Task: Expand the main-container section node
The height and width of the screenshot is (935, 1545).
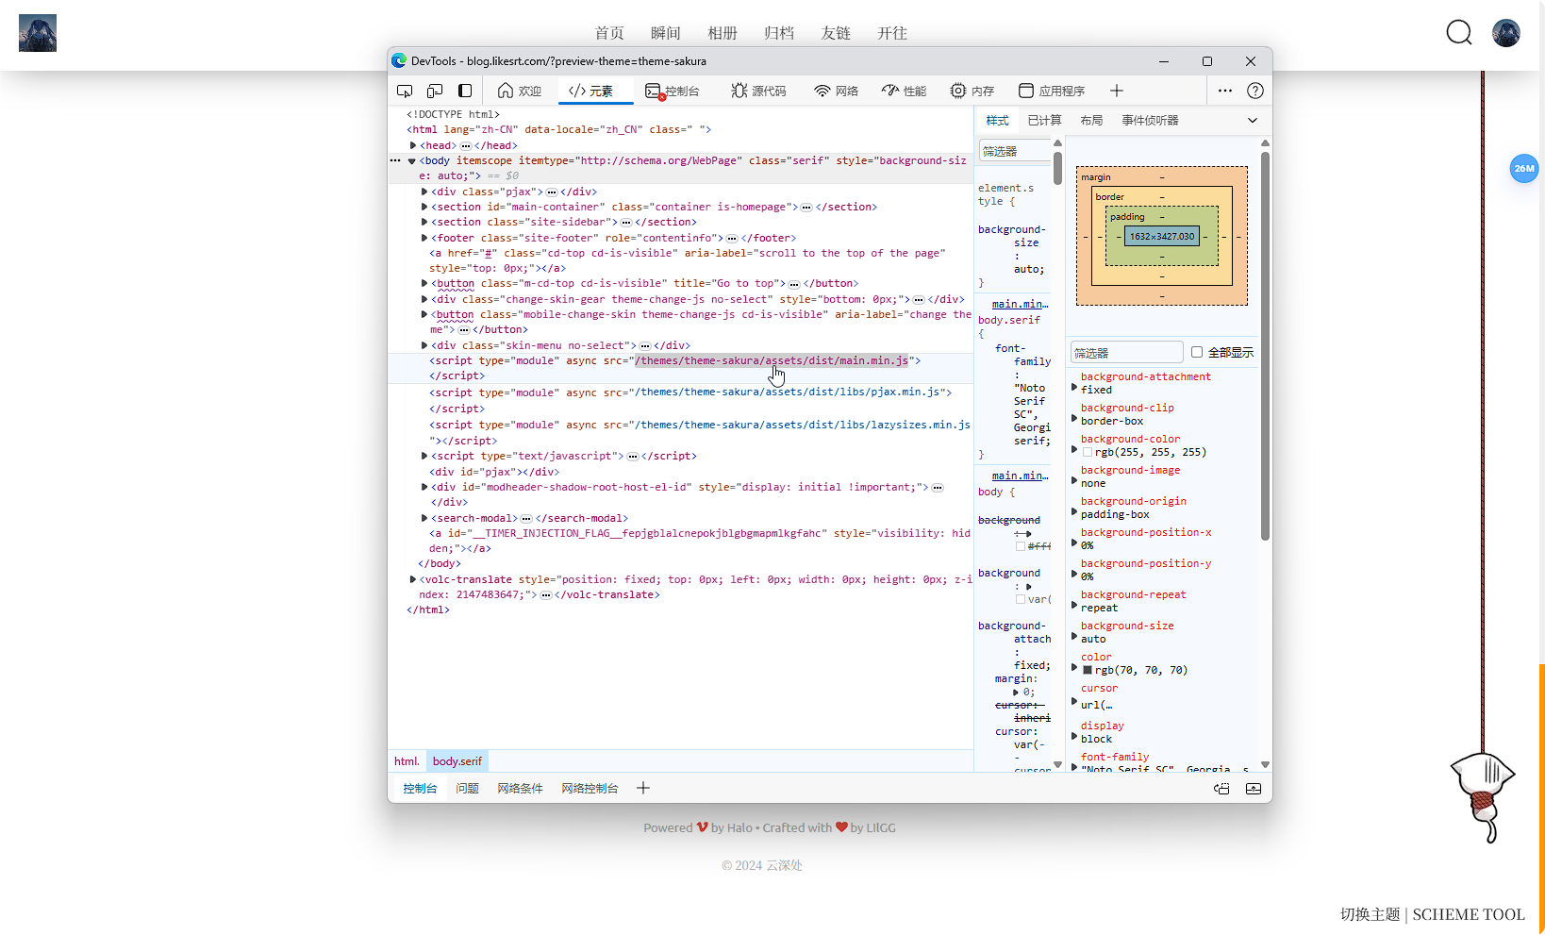Action: [424, 207]
